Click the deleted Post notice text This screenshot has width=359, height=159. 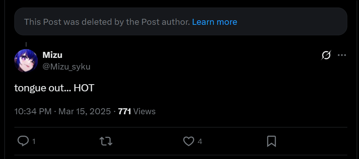pos(107,22)
